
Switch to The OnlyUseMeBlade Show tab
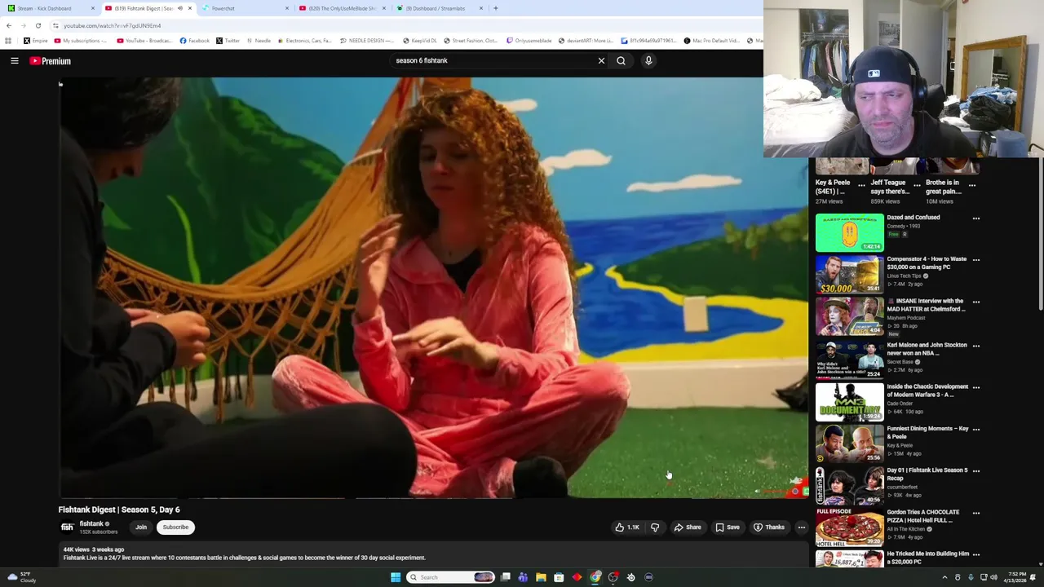[x=342, y=8]
